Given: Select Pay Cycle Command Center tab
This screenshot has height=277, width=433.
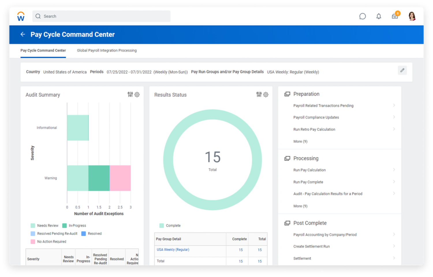Looking at the screenshot, I should 43,50.
